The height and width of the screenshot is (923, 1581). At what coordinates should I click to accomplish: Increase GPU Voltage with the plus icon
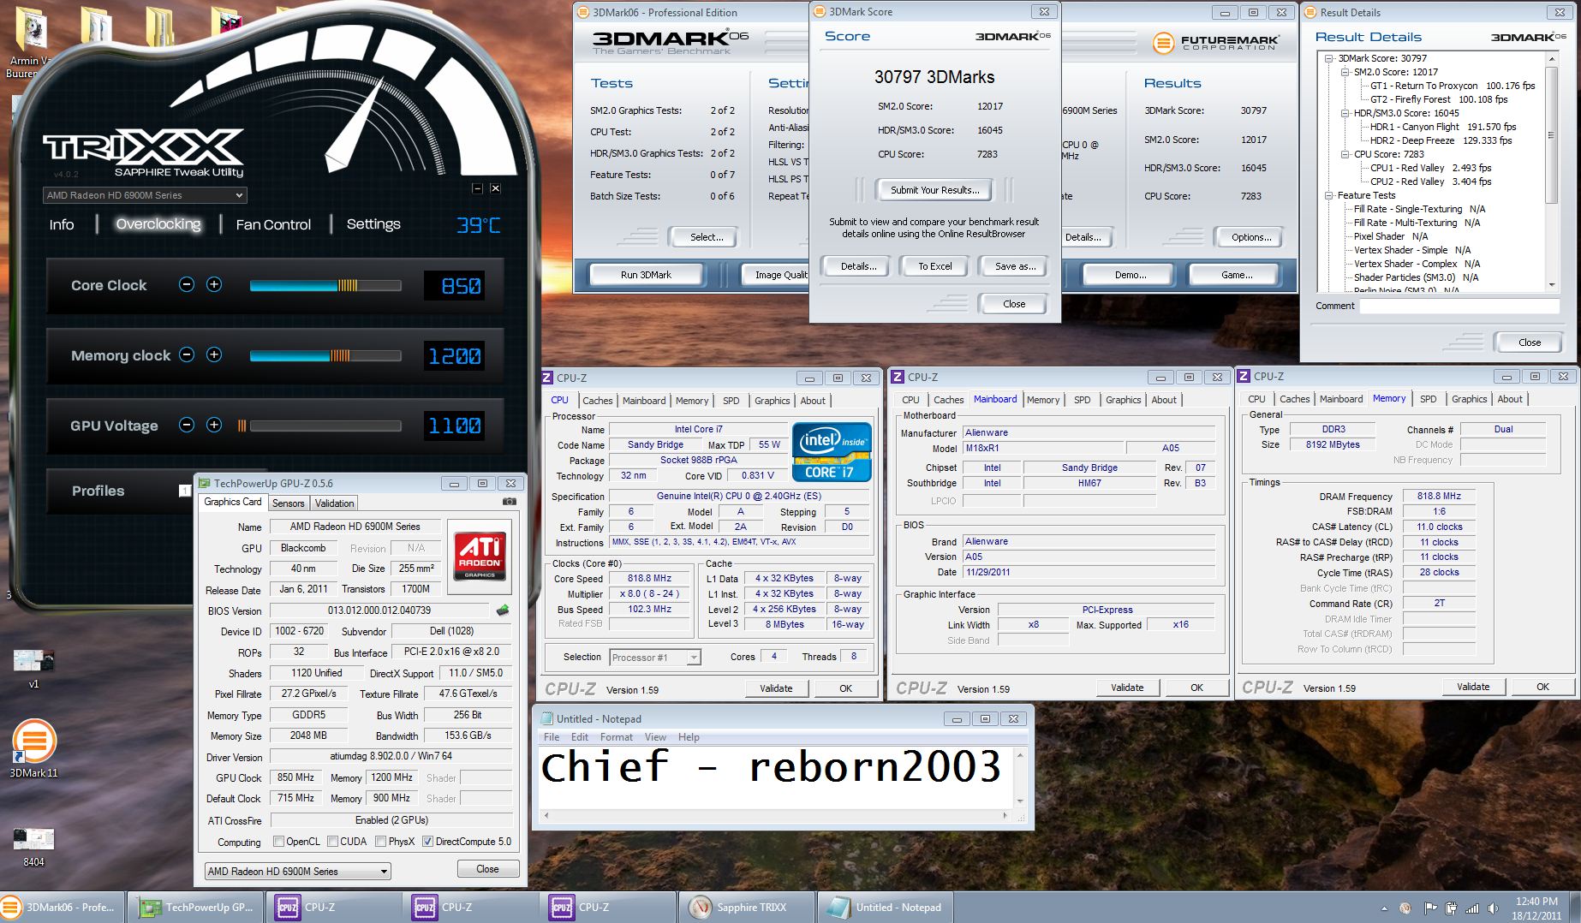tap(214, 425)
